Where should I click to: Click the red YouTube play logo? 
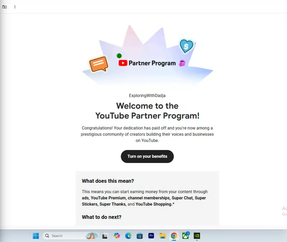pyautogui.click(x=123, y=63)
